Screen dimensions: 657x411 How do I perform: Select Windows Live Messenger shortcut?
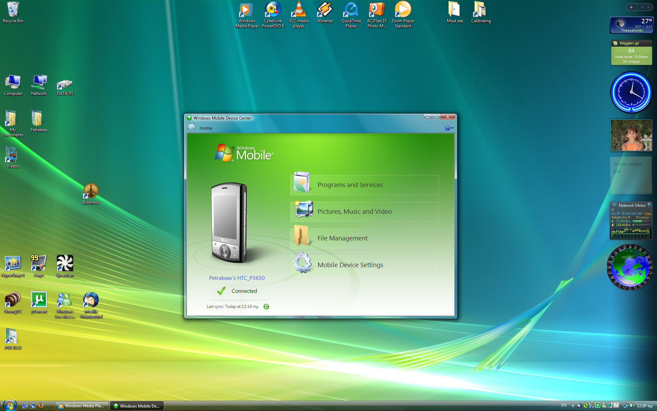pos(65,305)
